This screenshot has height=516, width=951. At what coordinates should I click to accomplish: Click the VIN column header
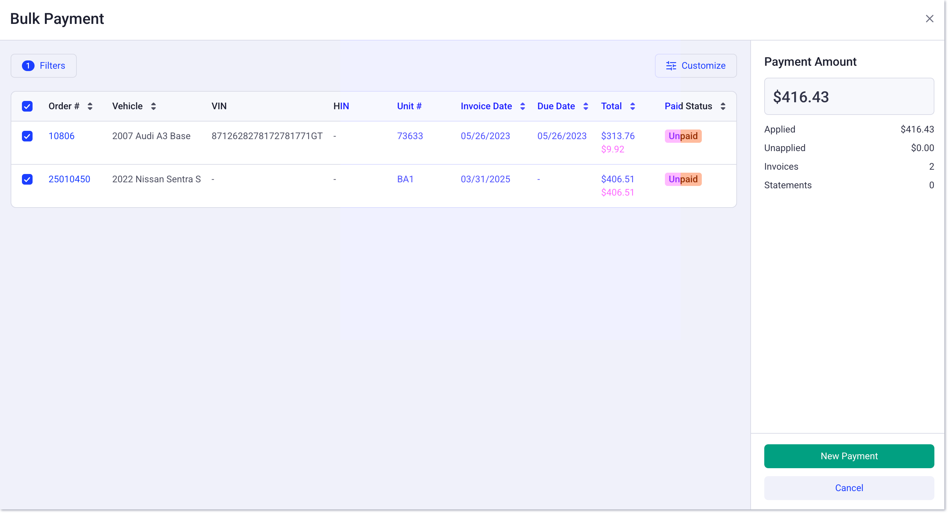pyautogui.click(x=219, y=106)
